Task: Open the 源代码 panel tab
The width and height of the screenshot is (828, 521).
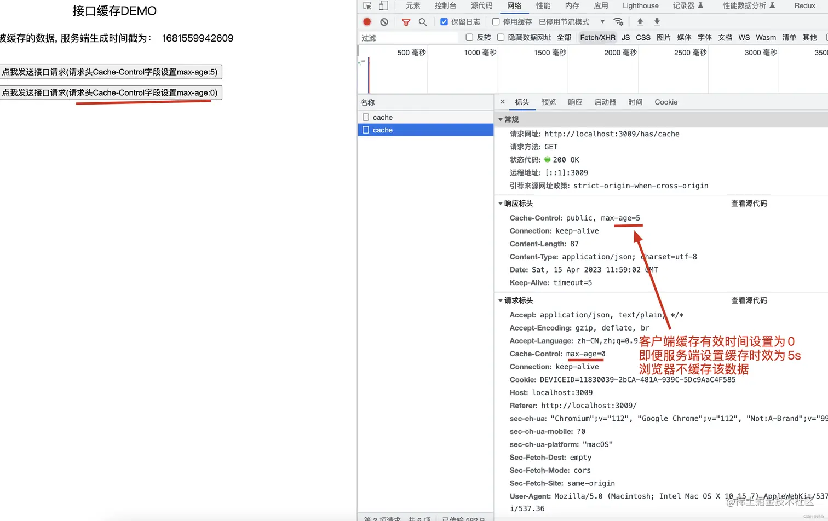Action: pyautogui.click(x=482, y=5)
